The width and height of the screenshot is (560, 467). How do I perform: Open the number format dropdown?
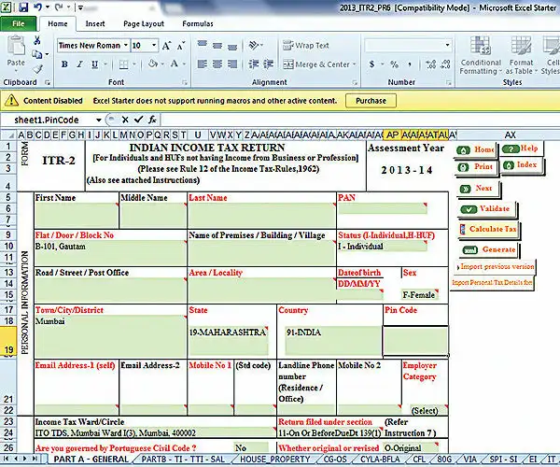[x=447, y=45]
